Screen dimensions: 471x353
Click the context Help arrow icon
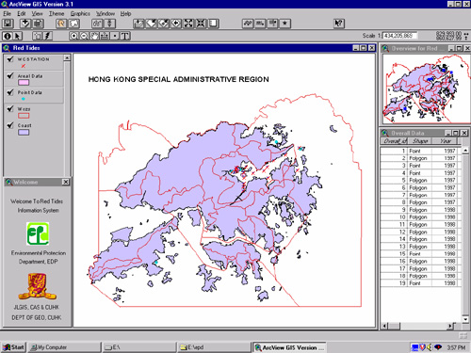coord(339,24)
